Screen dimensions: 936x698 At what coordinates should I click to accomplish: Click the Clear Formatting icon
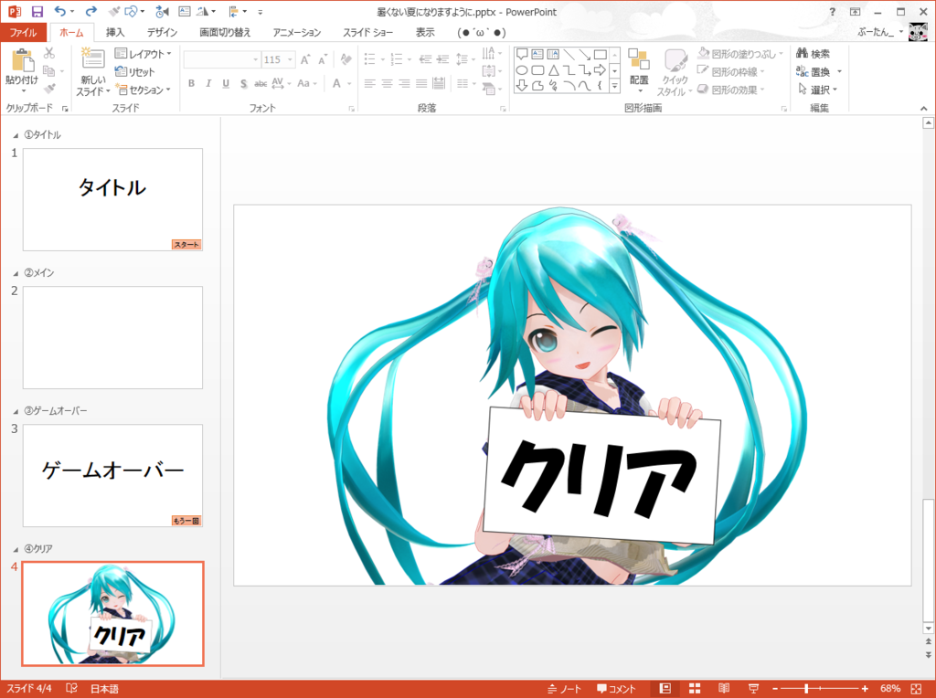346,59
